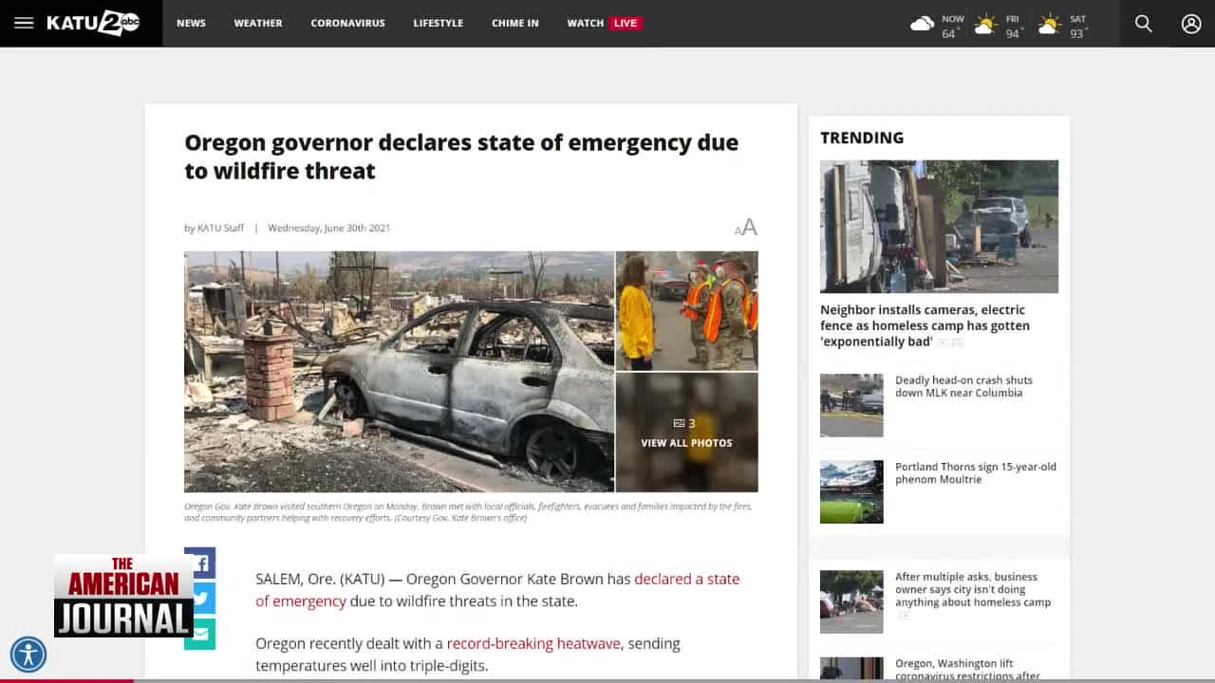Click the Friday partly sunny weather icon
The image size is (1215, 683).
coord(986,24)
